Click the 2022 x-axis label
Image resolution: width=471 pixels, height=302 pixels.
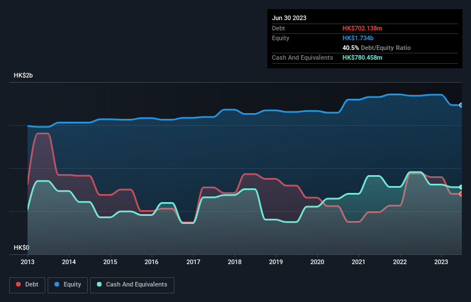(400, 262)
